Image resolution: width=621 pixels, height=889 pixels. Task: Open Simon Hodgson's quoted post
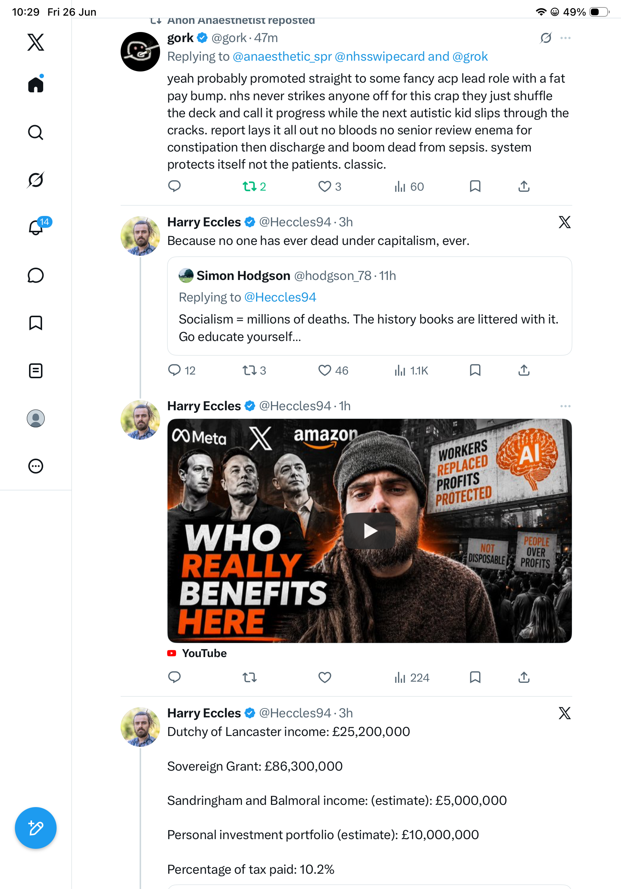pyautogui.click(x=369, y=306)
